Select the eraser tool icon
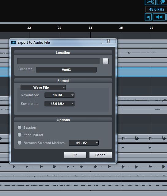The image size is (167, 196). [x=162, y=2]
